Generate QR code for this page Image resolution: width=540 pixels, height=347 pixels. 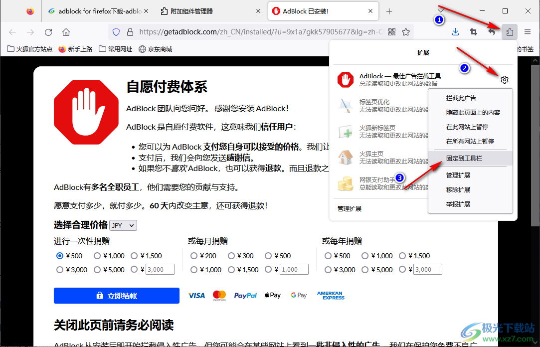[391, 32]
